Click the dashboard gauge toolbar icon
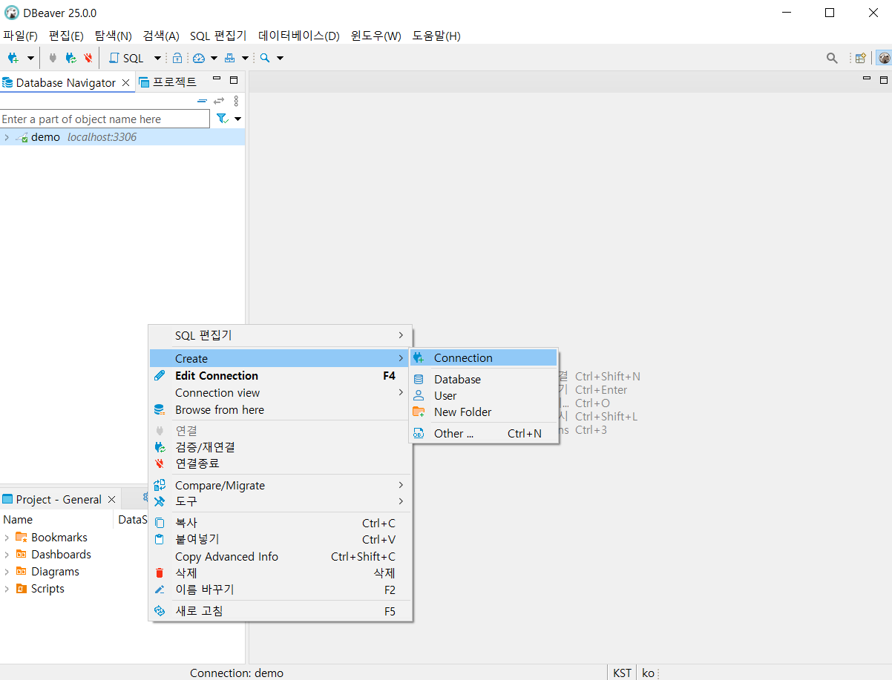This screenshot has height=680, width=892. click(x=198, y=58)
